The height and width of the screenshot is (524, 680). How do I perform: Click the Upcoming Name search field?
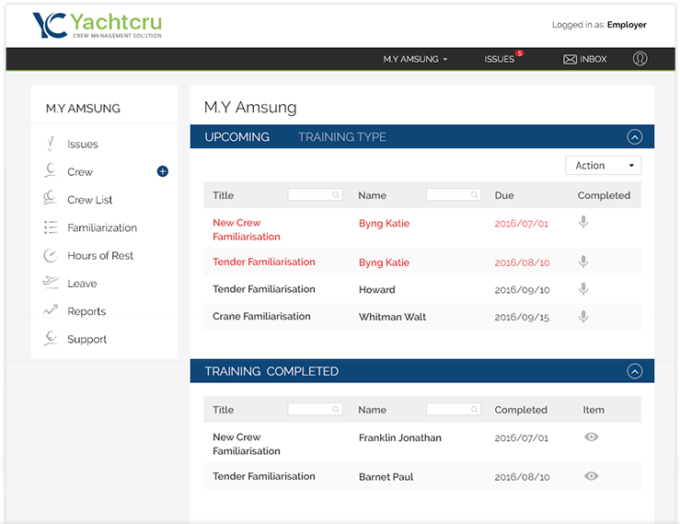[454, 194]
